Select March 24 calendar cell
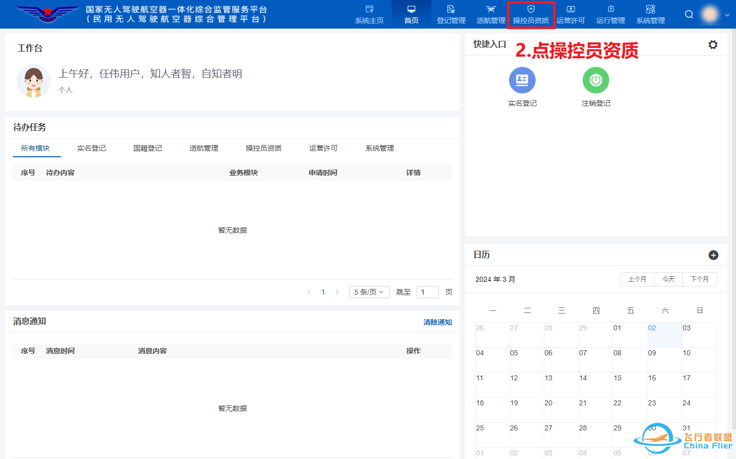Image resolution: width=736 pixels, height=459 pixels. [700, 410]
